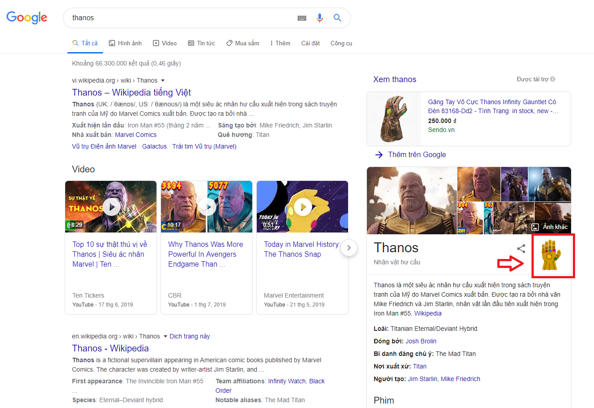The image size is (594, 408).
Task: Open Công cụ search tools
Action: click(x=341, y=43)
